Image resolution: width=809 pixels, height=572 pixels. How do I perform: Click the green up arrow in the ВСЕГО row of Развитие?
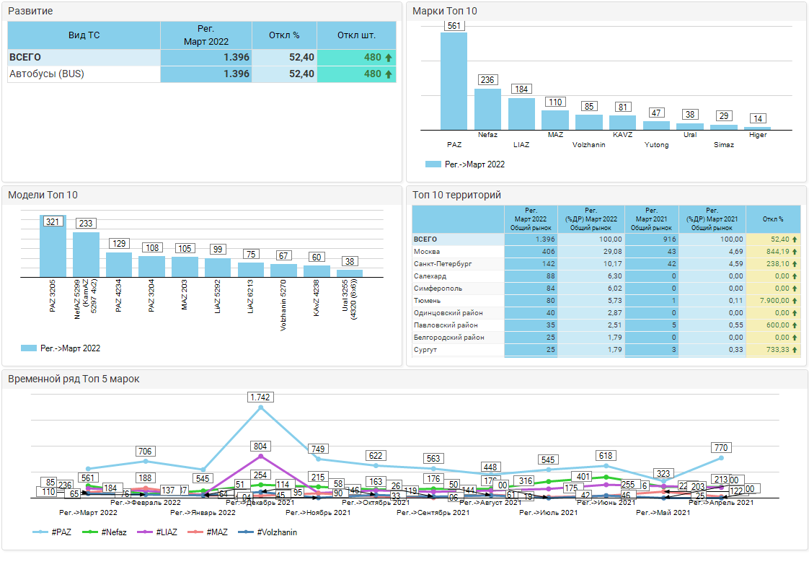(x=389, y=58)
